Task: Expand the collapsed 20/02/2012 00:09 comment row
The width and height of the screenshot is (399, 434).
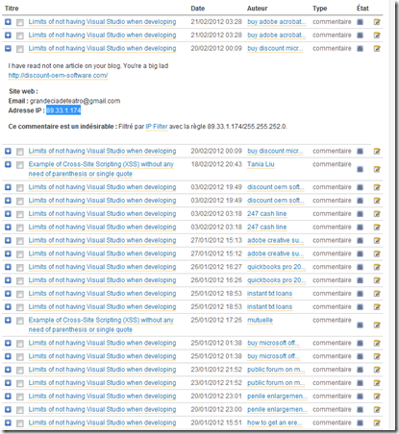Action: click(8, 151)
